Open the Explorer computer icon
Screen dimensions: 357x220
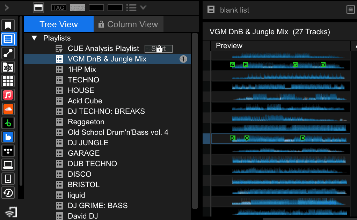click(8, 165)
